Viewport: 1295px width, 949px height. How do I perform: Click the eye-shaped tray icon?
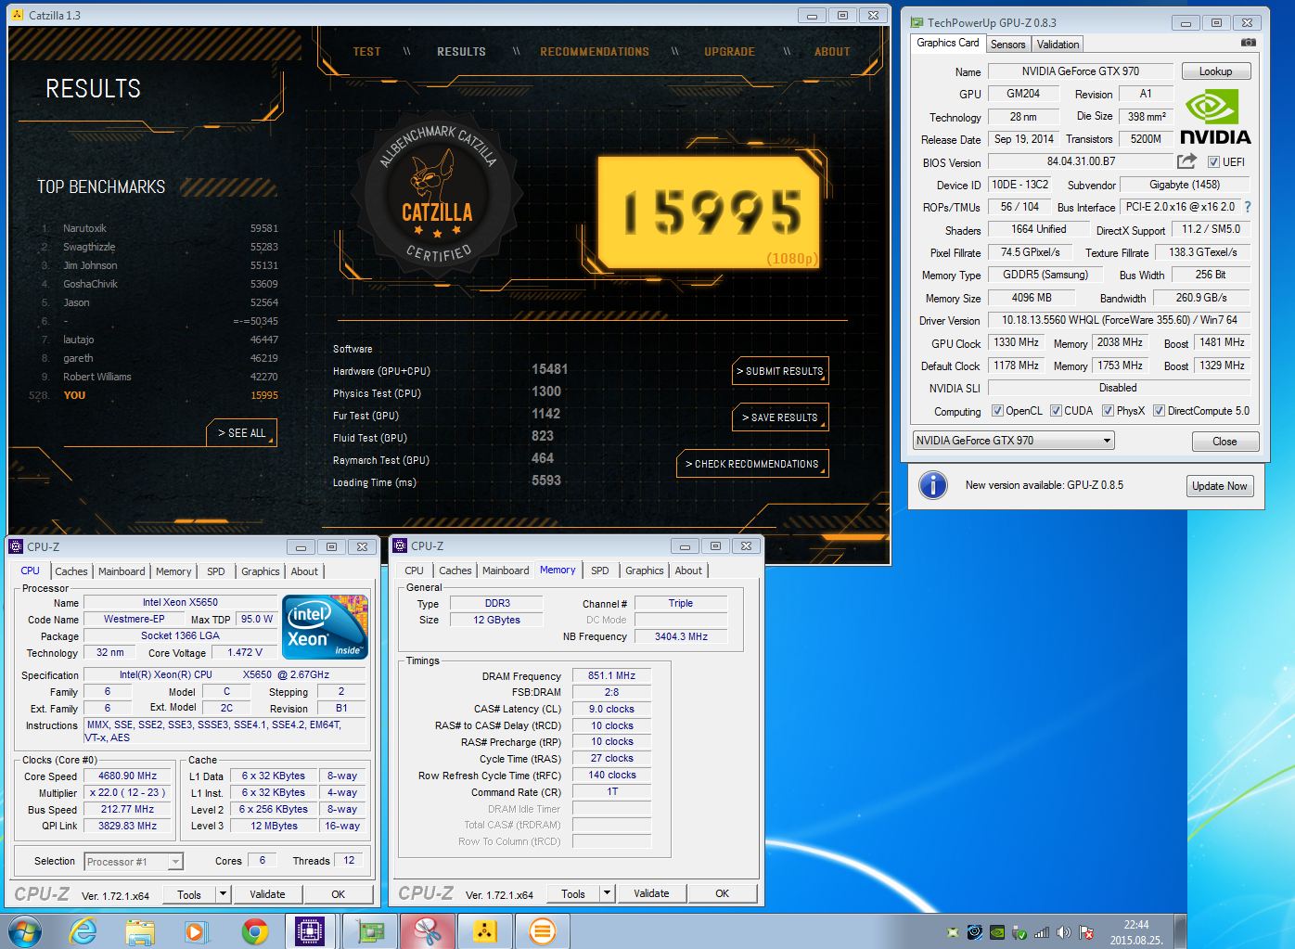[975, 932]
